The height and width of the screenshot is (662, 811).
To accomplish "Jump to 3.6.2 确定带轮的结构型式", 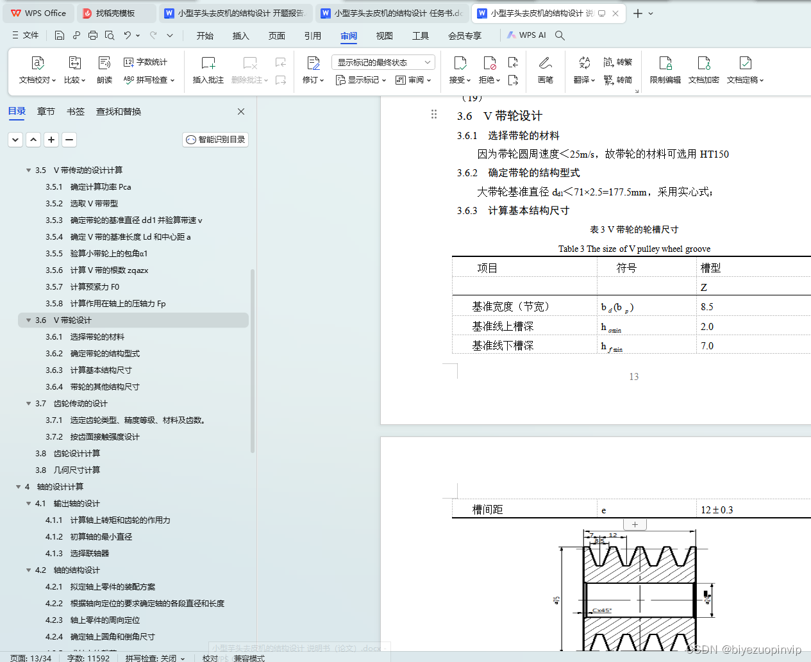I will 92,354.
